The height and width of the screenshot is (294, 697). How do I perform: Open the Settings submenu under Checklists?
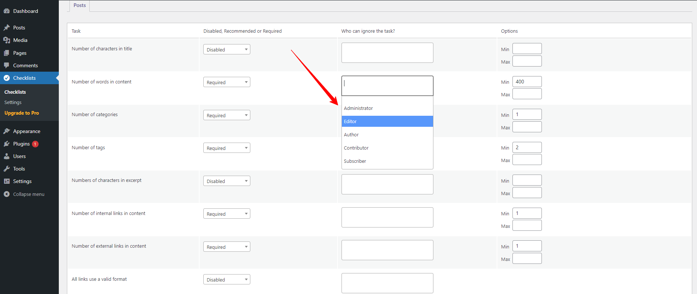coord(13,103)
